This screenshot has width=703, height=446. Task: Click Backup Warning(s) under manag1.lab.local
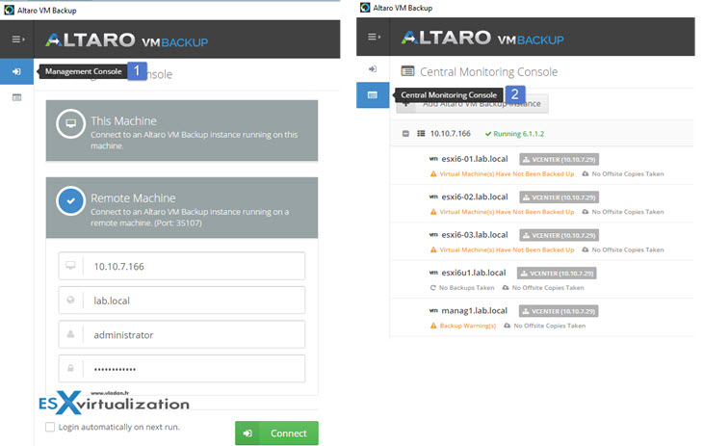click(x=463, y=326)
